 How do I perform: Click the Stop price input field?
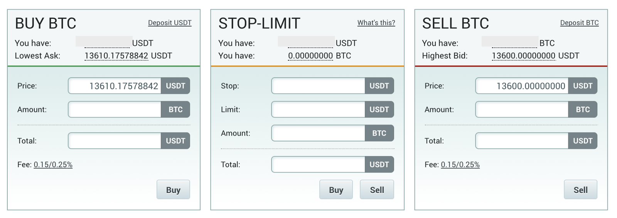[319, 86]
